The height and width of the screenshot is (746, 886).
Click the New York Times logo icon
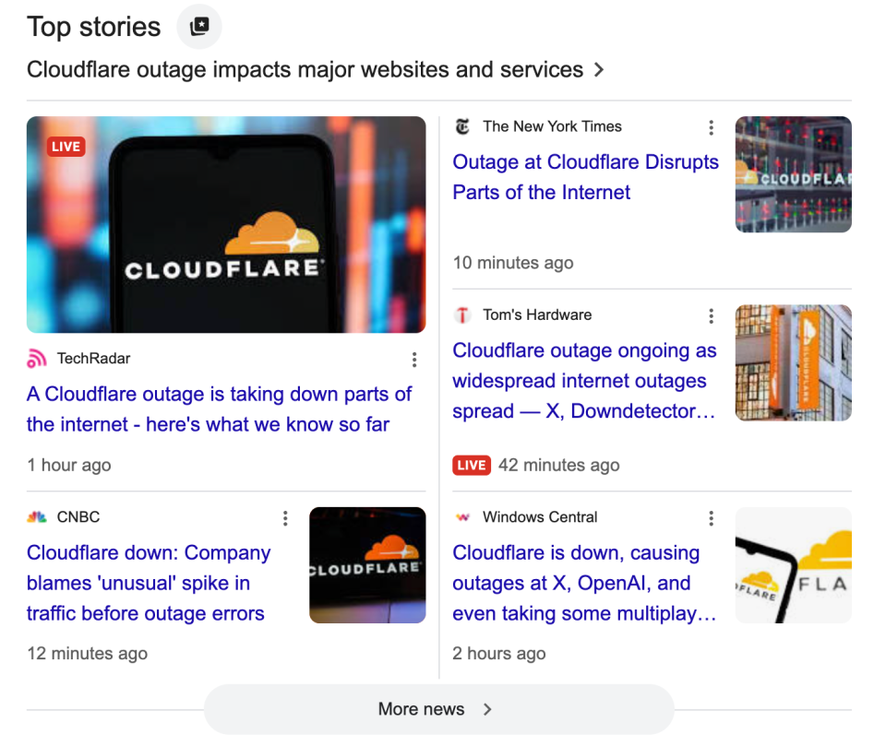click(462, 127)
